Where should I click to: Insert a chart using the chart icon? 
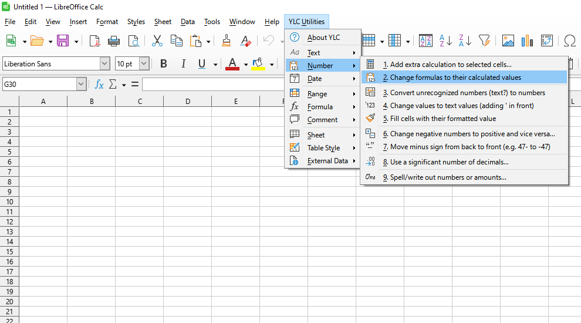[528, 41]
